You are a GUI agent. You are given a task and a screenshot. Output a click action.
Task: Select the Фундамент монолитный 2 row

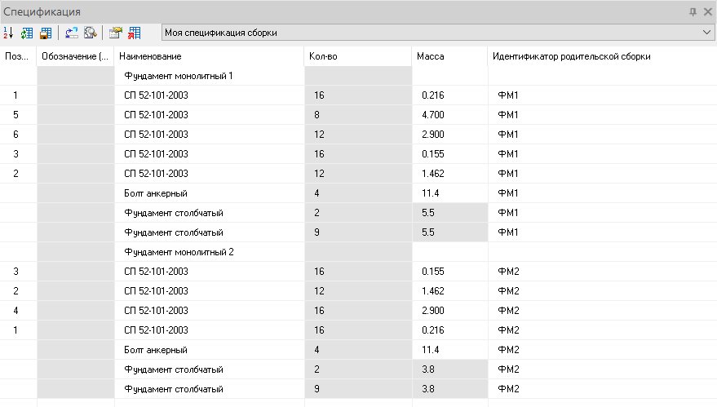(x=179, y=252)
